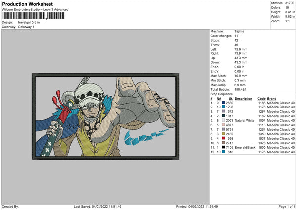Click code '1000' in stop row 11

(262, 147)
